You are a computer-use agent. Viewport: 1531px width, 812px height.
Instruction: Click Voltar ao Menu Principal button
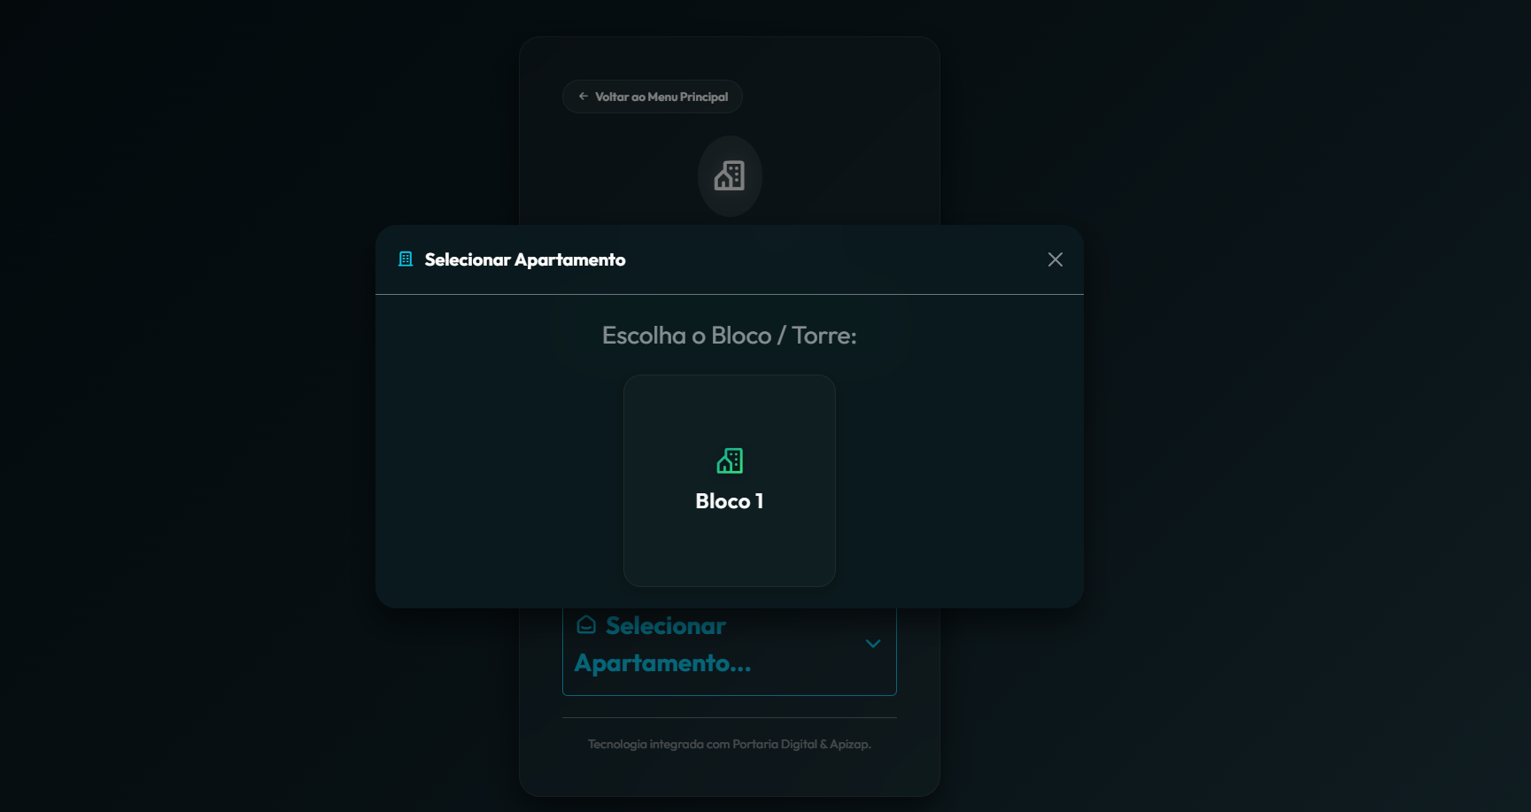click(x=652, y=97)
